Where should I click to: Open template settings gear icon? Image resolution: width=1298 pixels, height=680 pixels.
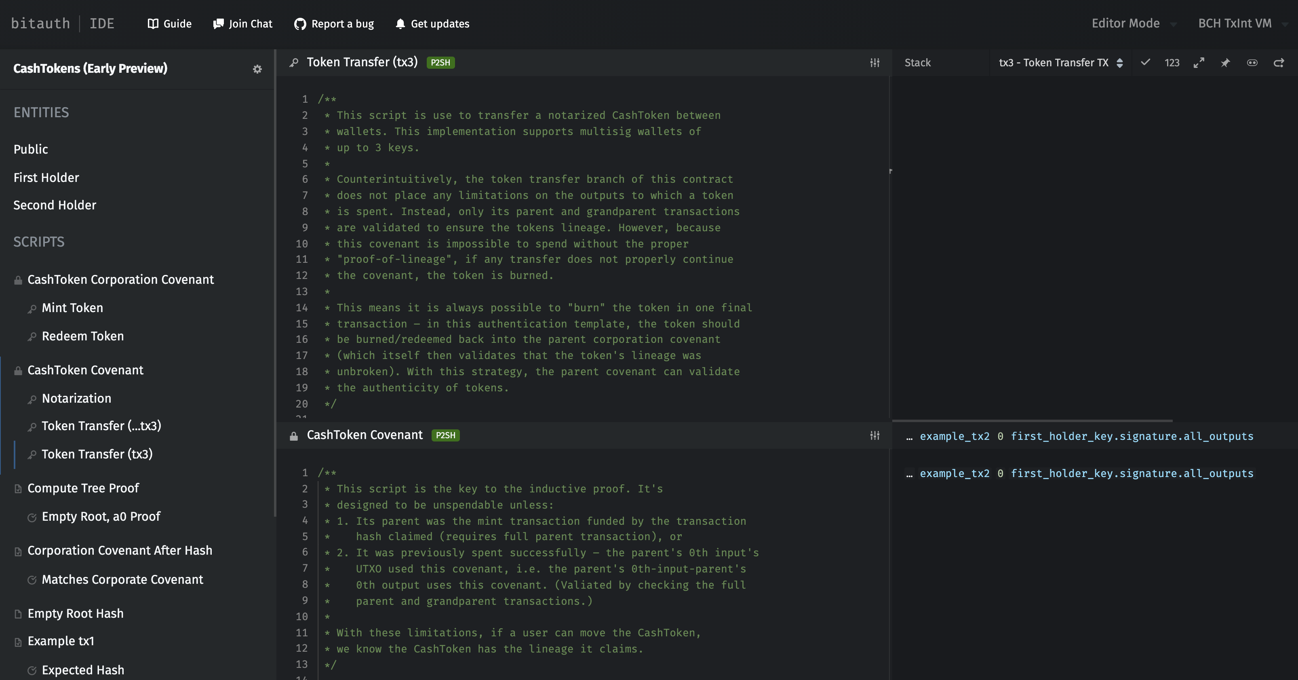(257, 69)
